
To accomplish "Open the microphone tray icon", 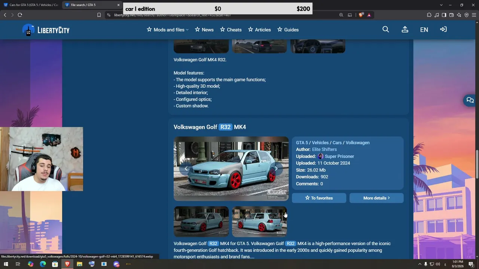I will (425, 264).
